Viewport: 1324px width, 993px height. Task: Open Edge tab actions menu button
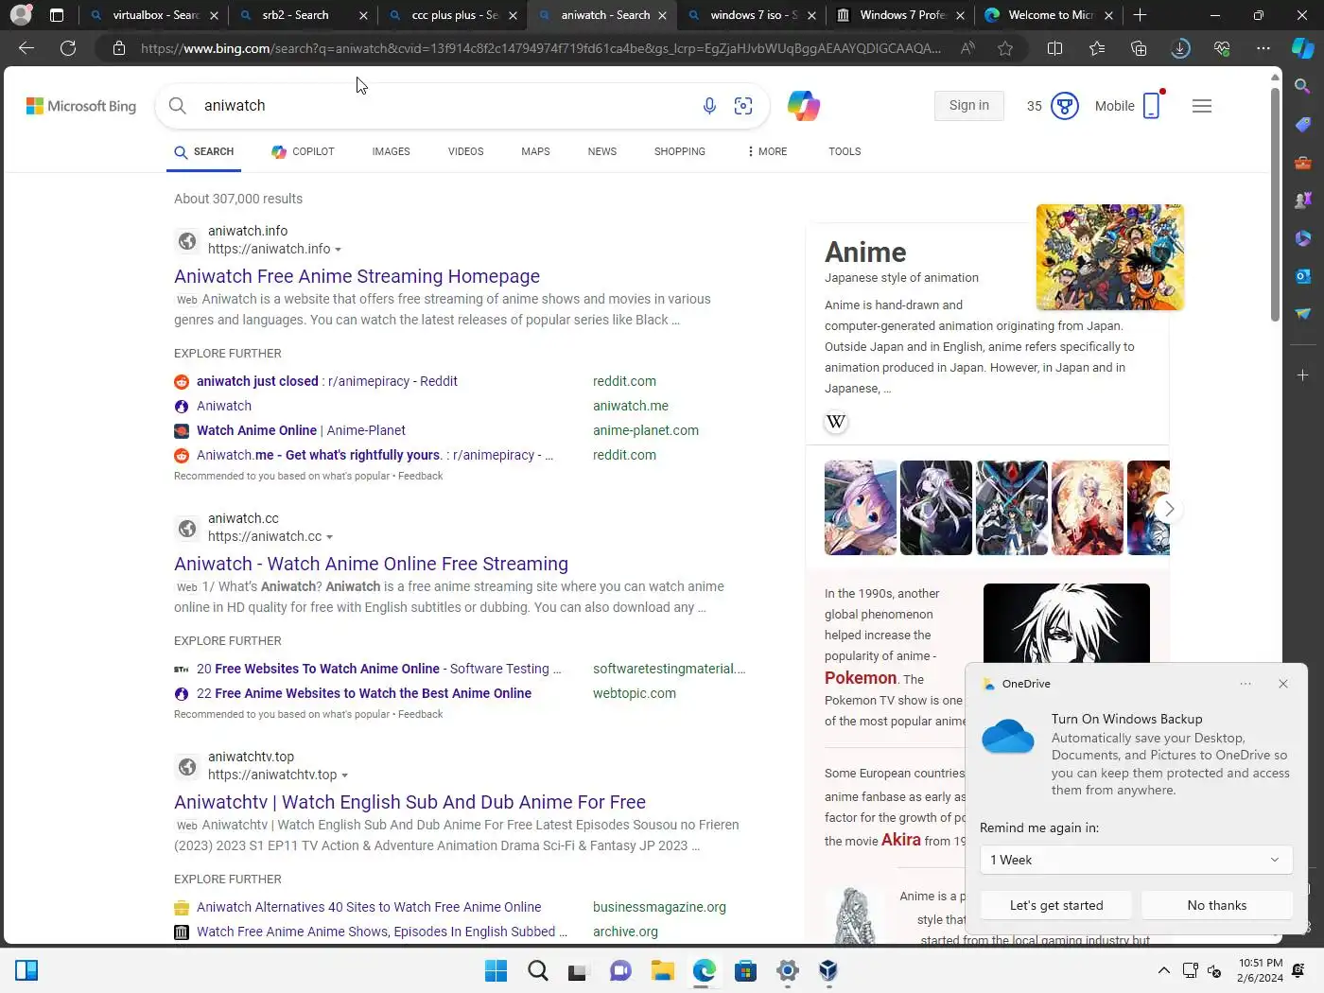click(x=57, y=15)
